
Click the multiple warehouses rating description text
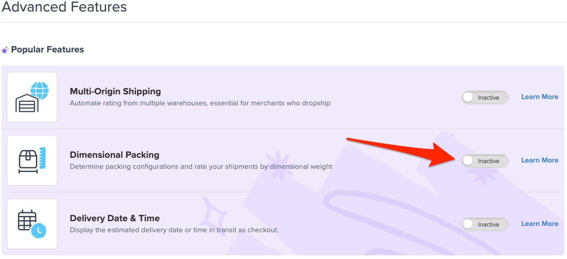point(200,103)
